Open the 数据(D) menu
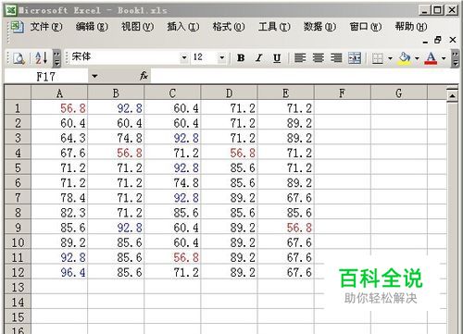The width and height of the screenshot is (463, 334). coord(319,27)
